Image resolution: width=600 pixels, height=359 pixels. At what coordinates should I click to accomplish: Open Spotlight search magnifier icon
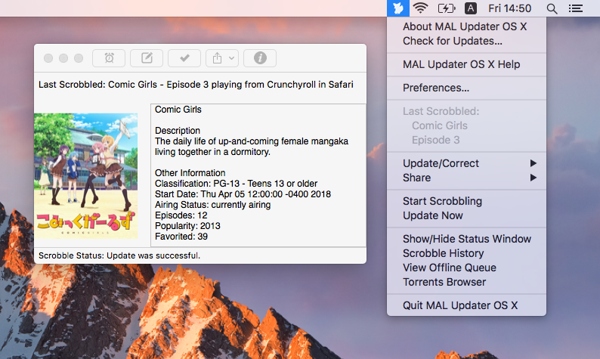click(552, 8)
